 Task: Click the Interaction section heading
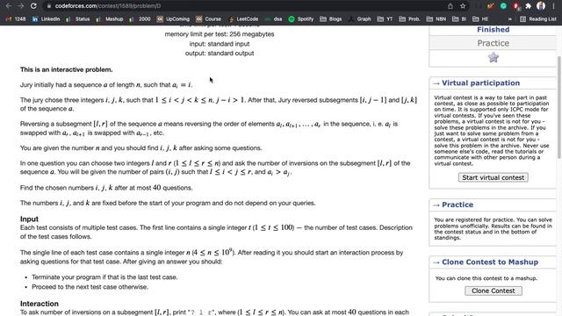(40, 304)
